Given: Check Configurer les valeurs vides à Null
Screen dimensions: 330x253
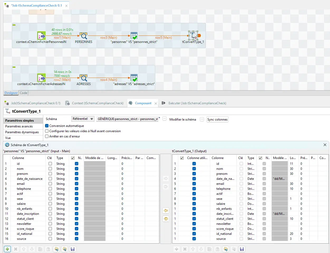Looking at the screenshot, I should [x=47, y=131].
